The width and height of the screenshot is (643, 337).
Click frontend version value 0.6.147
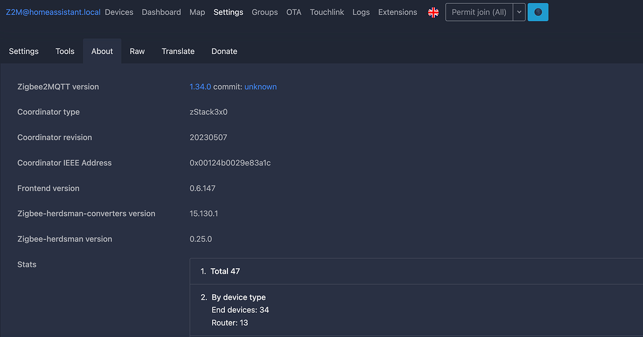tap(202, 188)
